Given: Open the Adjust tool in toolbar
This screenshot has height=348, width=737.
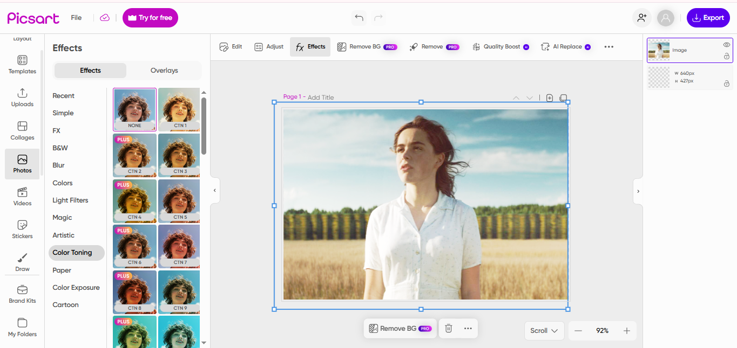Looking at the screenshot, I should [269, 47].
